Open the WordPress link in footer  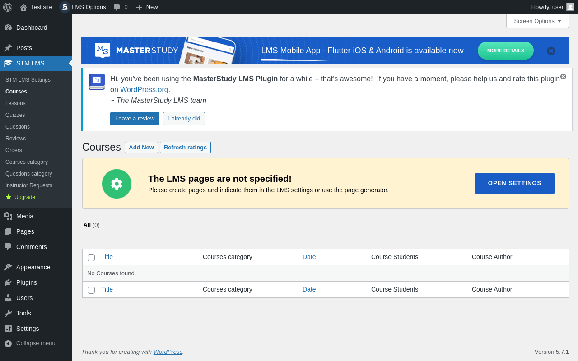[168, 352]
